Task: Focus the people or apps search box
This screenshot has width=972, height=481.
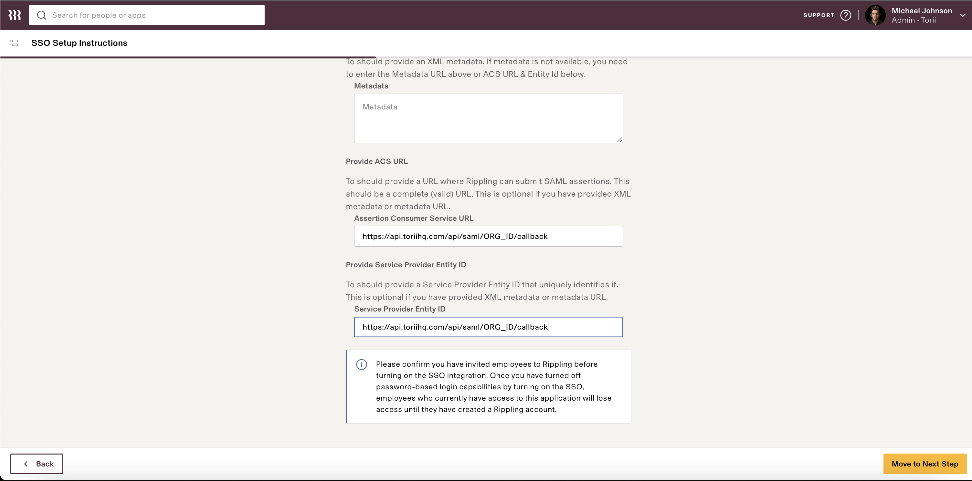Action: [147, 15]
